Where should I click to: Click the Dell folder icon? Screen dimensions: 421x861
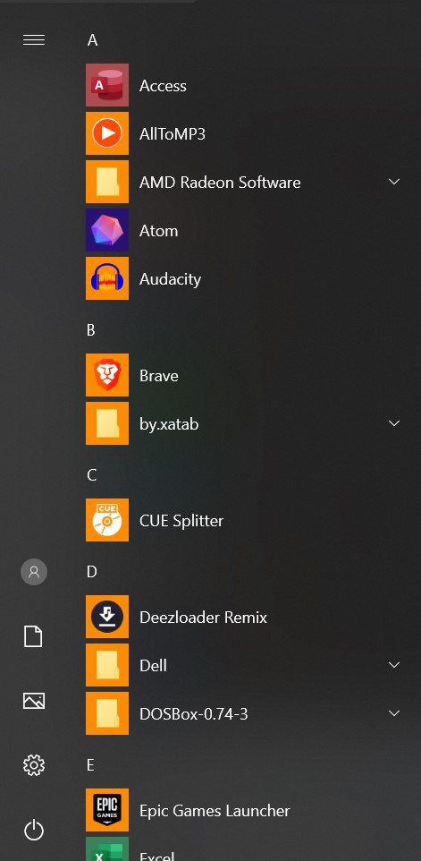pos(107,665)
